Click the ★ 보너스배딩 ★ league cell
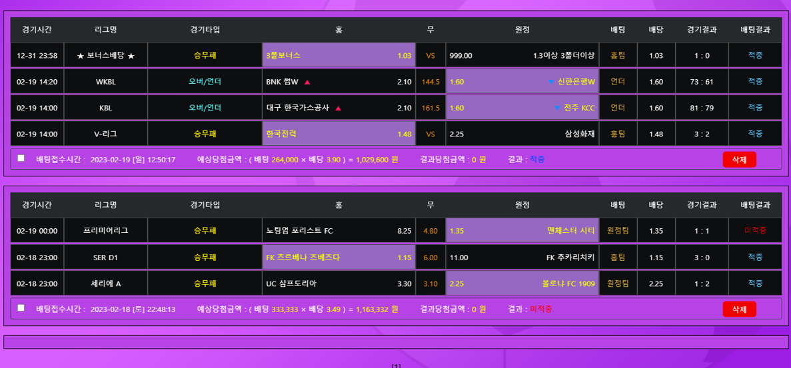 pyautogui.click(x=106, y=56)
